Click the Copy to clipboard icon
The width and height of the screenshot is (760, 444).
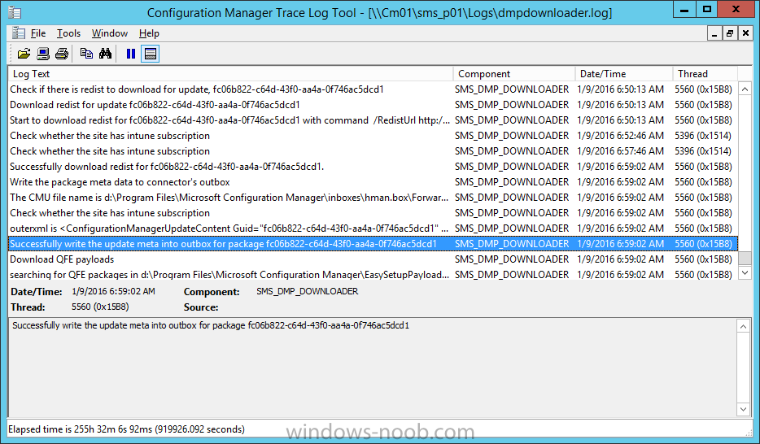pos(86,54)
